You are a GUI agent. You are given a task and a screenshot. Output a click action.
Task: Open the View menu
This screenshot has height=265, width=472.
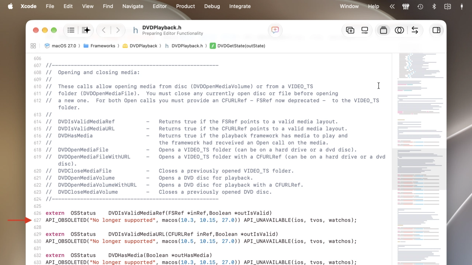[88, 6]
